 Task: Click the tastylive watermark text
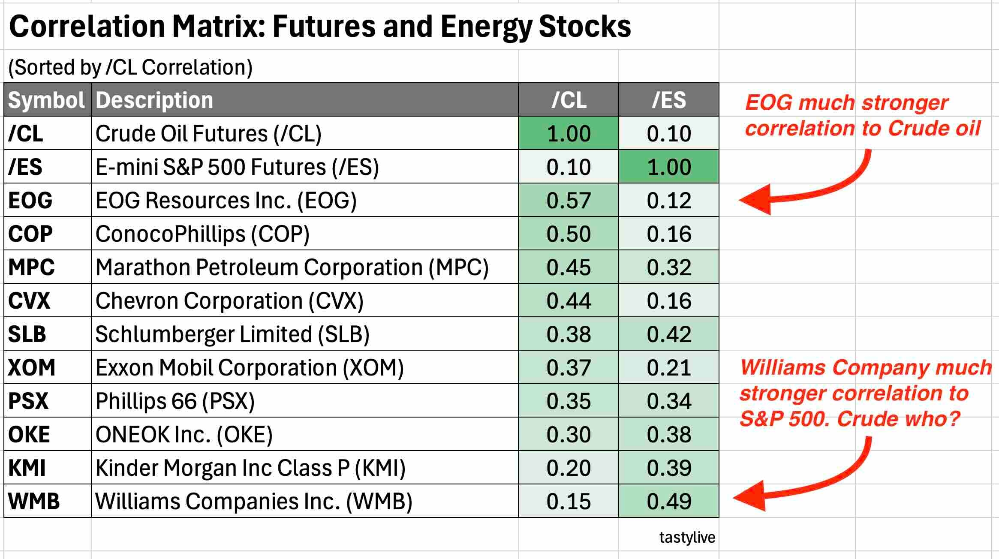(x=687, y=538)
